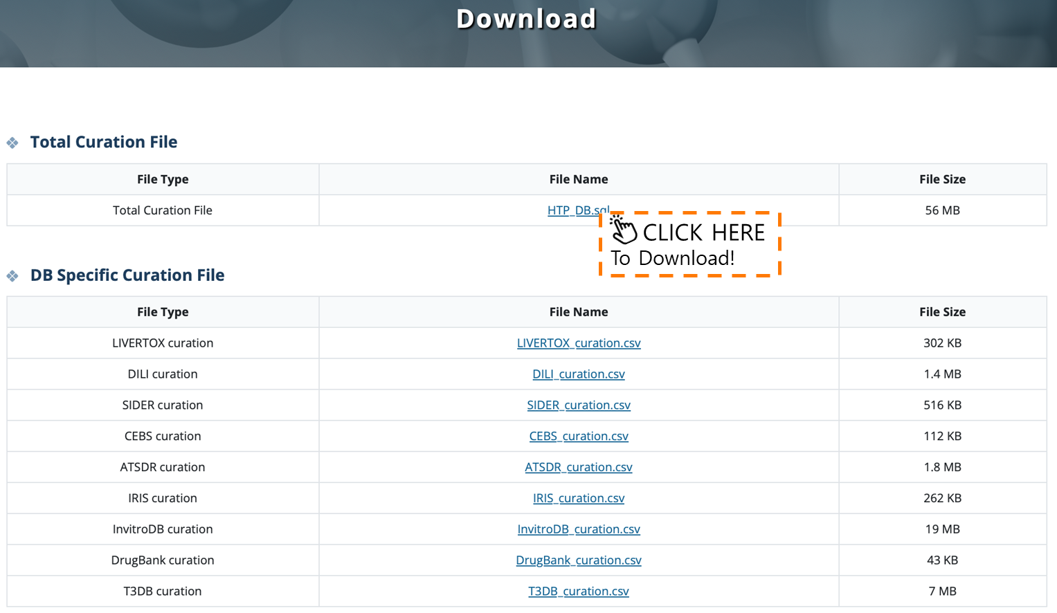This screenshot has width=1057, height=613.
Task: Click 'ATSDR curation' file type cell
Action: [x=163, y=468]
